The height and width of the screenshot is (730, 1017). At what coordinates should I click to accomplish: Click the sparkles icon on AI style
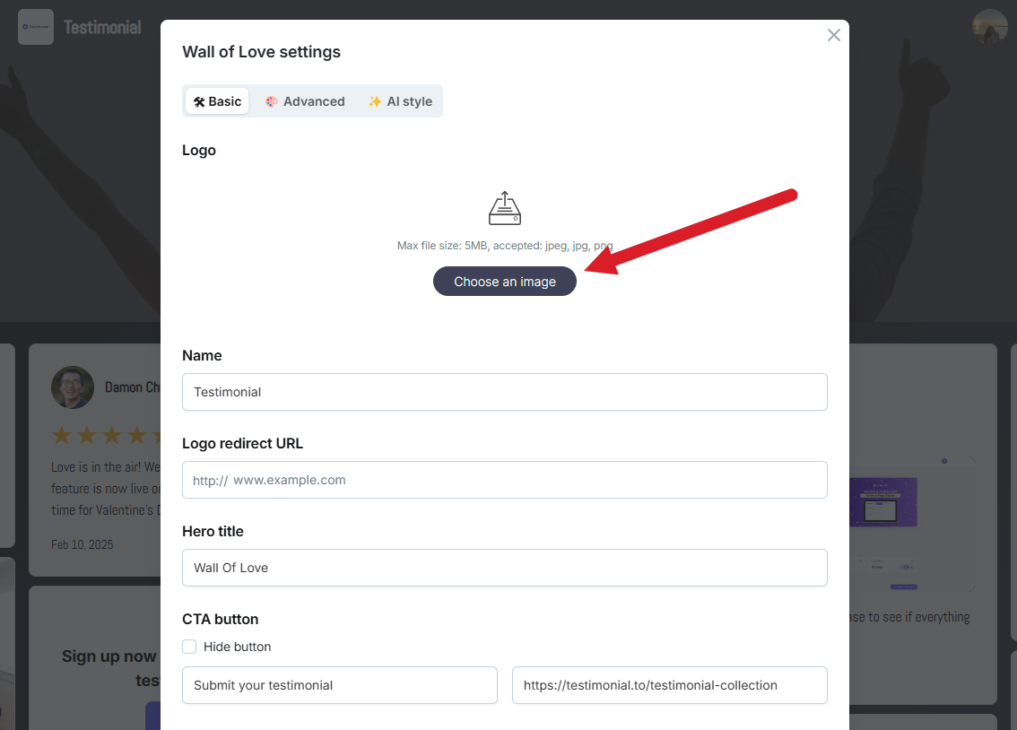coord(375,101)
